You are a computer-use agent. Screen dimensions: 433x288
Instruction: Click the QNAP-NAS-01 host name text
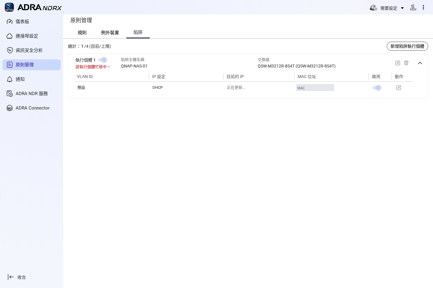[134, 66]
